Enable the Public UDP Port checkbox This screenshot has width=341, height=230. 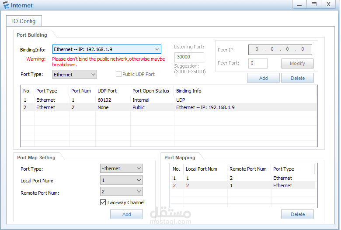click(118, 74)
